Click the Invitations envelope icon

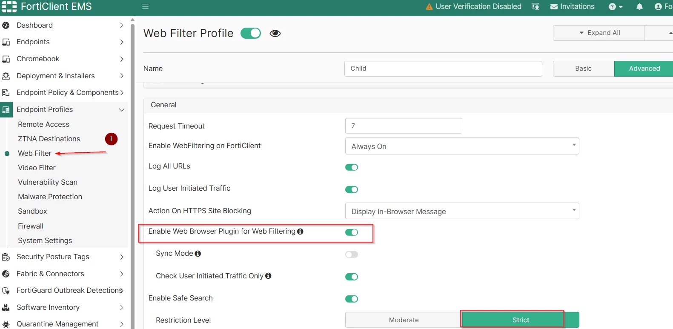[554, 6]
